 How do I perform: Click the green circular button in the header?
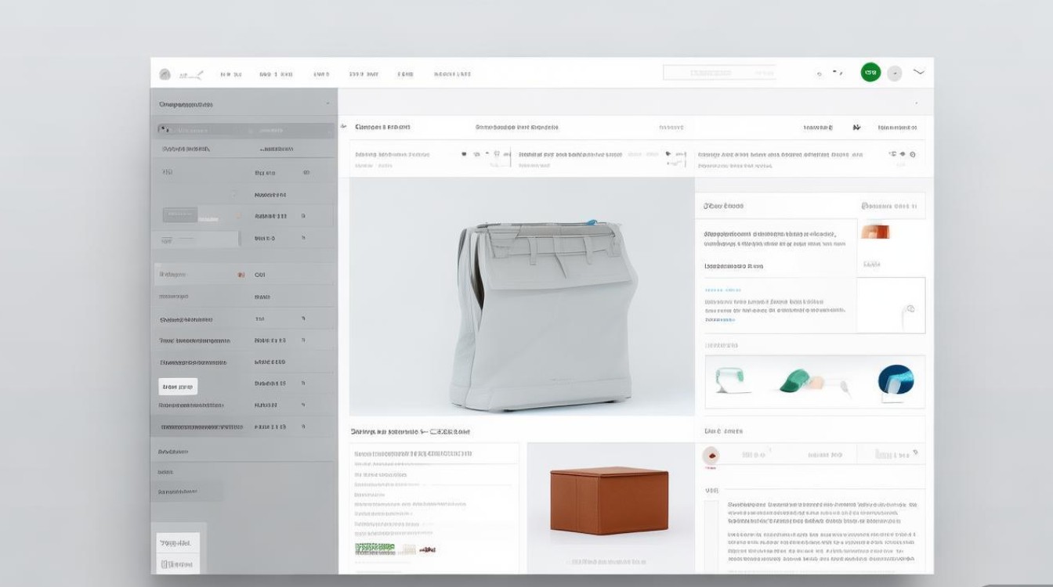(x=870, y=73)
